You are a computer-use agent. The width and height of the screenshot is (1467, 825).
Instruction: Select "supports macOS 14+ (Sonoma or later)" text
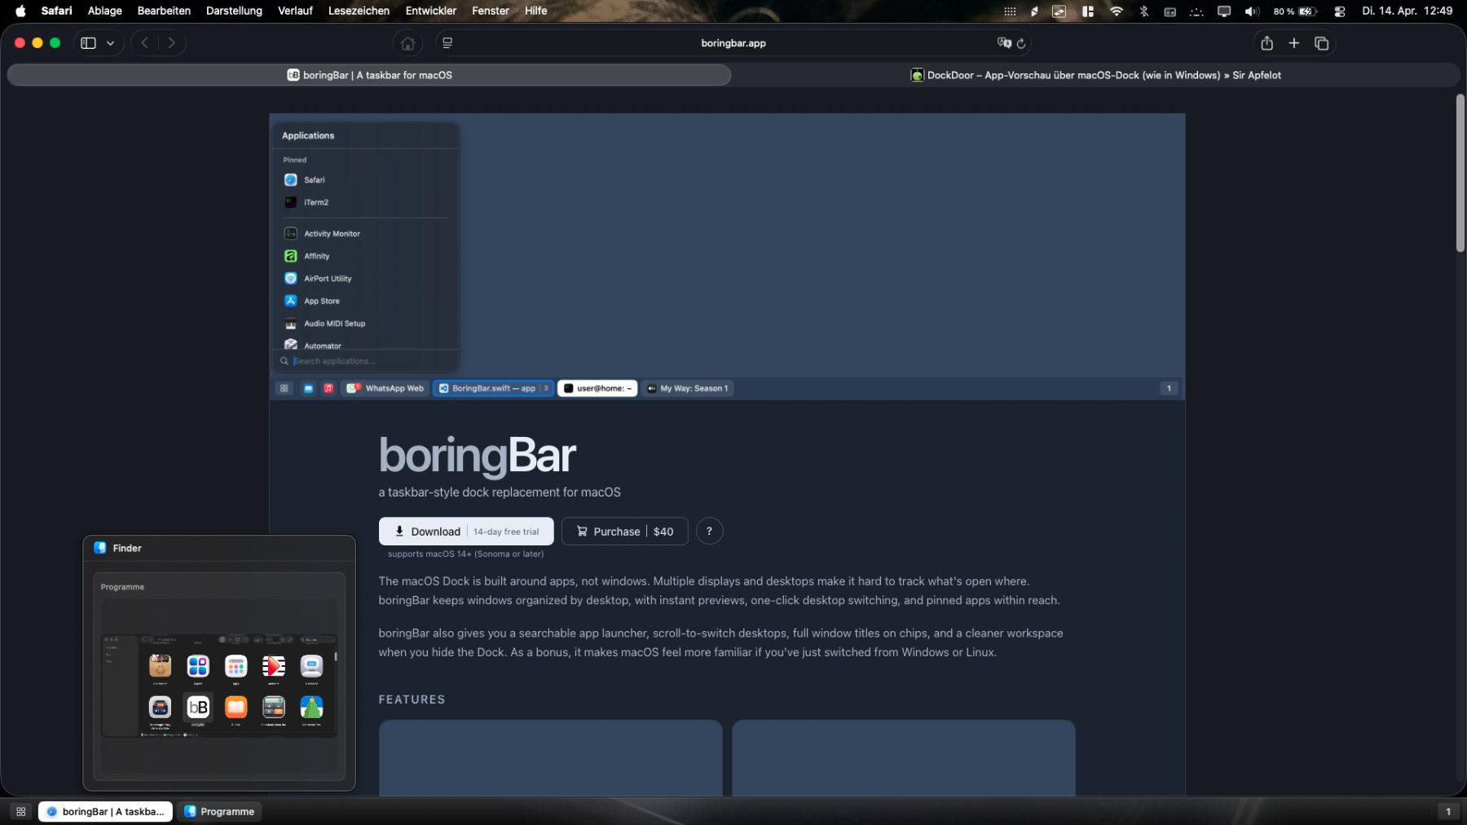pyautogui.click(x=465, y=554)
